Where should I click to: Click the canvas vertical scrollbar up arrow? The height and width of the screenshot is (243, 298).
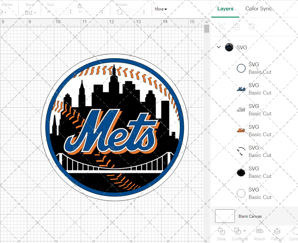pos(207,22)
